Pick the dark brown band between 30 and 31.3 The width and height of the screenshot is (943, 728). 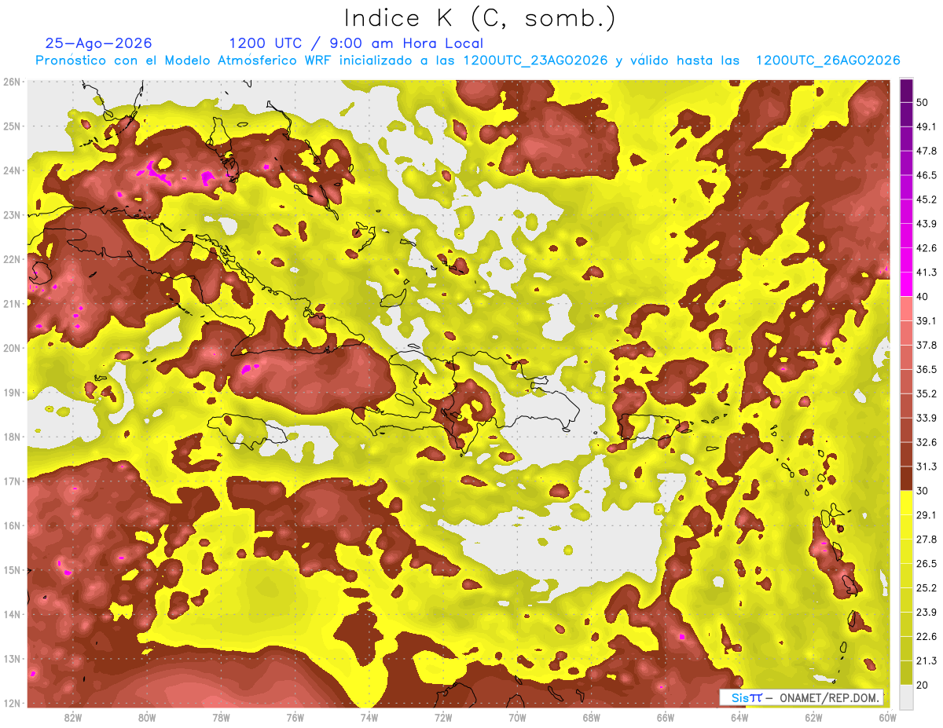[906, 478]
